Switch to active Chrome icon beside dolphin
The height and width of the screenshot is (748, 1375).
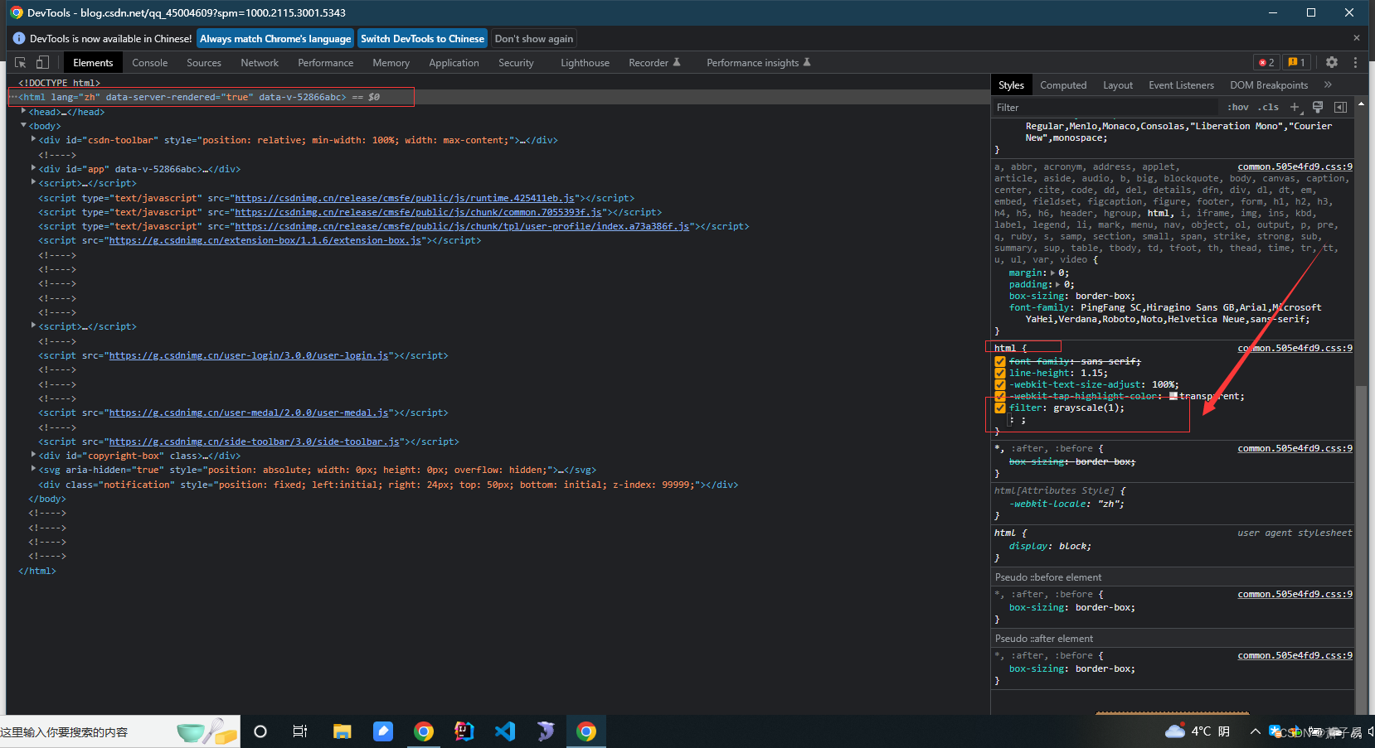(586, 731)
